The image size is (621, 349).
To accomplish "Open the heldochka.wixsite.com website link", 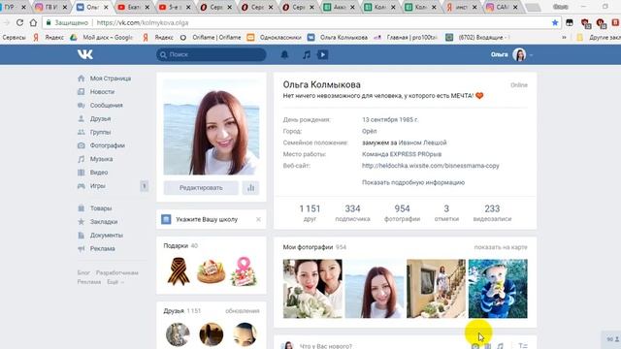I will (x=431, y=166).
